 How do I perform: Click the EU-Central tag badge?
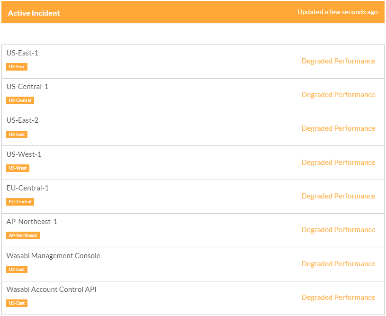[x=20, y=202]
